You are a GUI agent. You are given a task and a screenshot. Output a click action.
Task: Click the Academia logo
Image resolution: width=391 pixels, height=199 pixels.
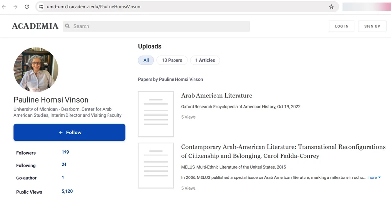click(x=35, y=26)
